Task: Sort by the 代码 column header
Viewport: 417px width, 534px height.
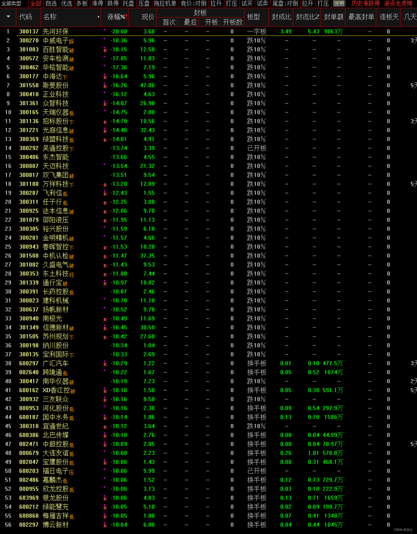Action: 26,17
